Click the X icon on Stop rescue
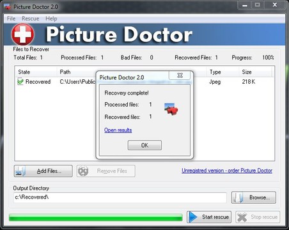289x230 pixels. click(x=242, y=217)
